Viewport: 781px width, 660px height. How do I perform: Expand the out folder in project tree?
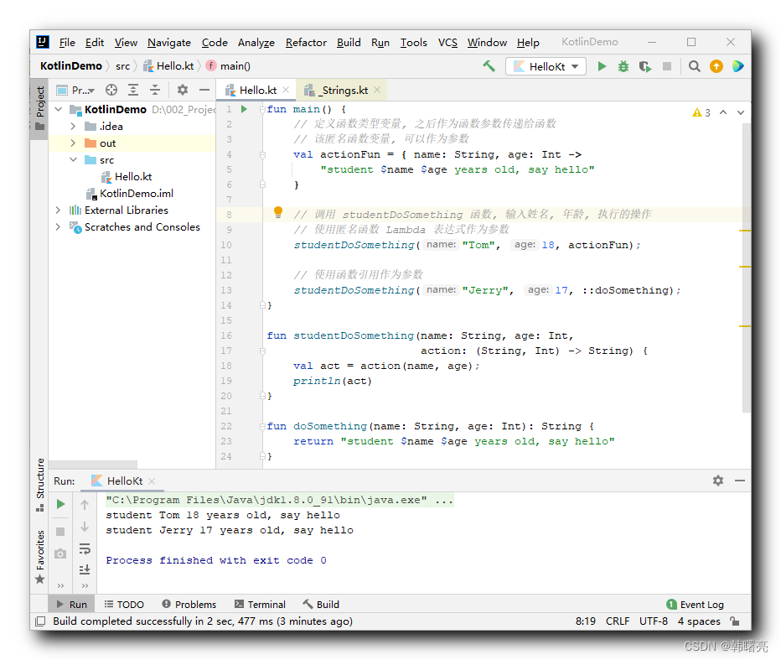click(x=73, y=143)
